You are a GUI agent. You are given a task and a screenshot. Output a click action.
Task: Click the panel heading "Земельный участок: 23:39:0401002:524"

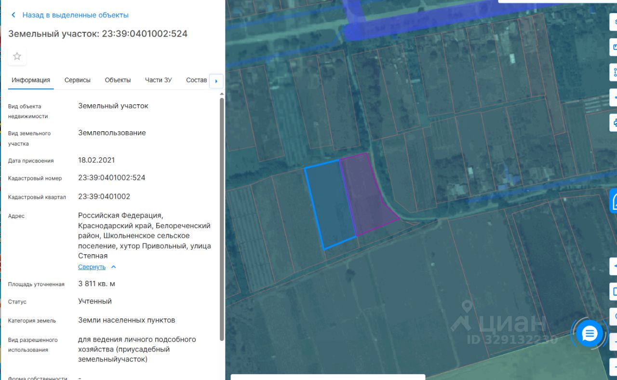[98, 34]
